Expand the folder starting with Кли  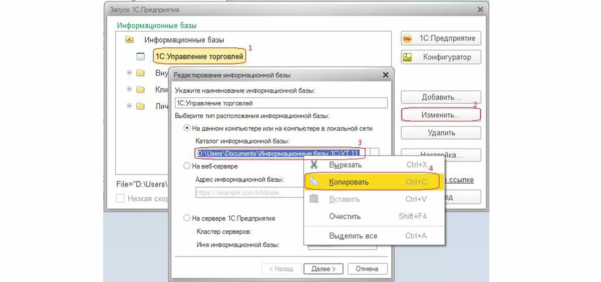tap(129, 89)
